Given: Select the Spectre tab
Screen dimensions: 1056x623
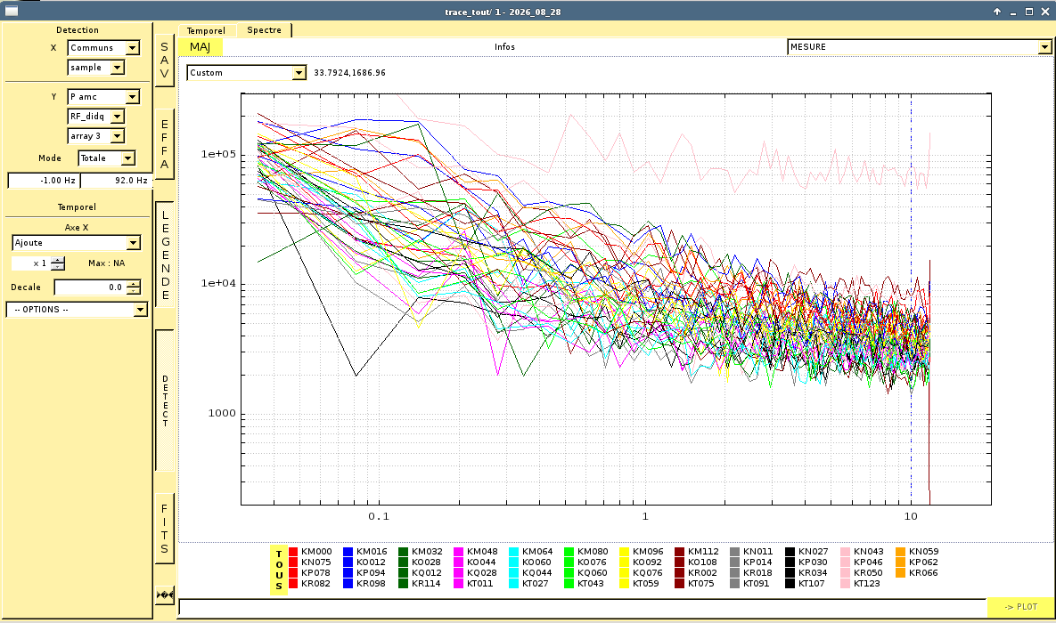Looking at the screenshot, I should [264, 30].
